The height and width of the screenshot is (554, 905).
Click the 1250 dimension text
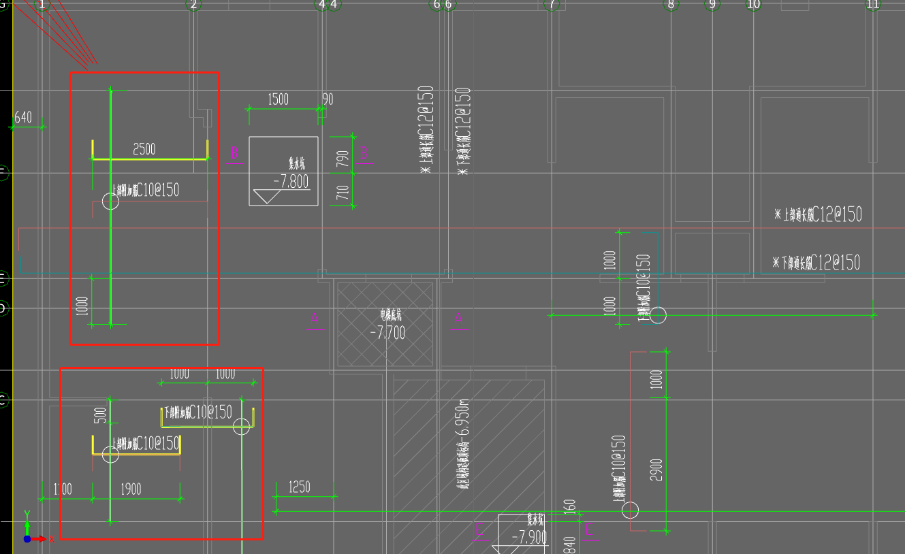(299, 487)
